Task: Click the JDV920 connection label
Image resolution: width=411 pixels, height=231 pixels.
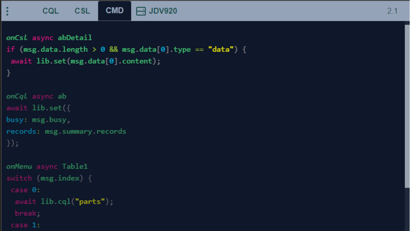Action: pyautogui.click(x=163, y=11)
